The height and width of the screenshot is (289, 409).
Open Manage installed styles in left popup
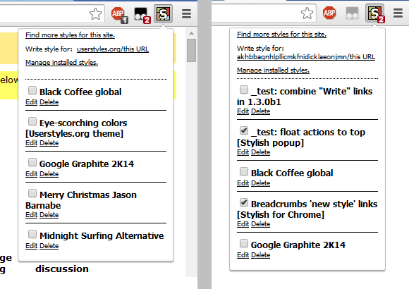61,63
